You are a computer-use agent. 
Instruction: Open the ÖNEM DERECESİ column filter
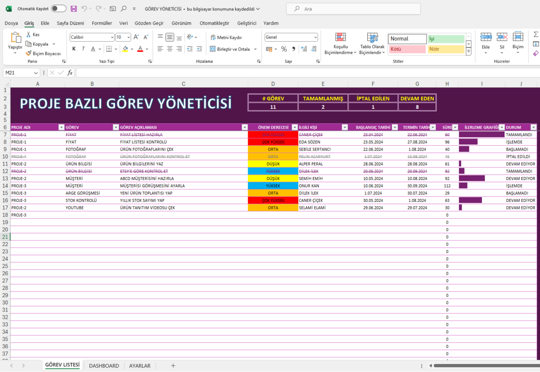pos(294,127)
